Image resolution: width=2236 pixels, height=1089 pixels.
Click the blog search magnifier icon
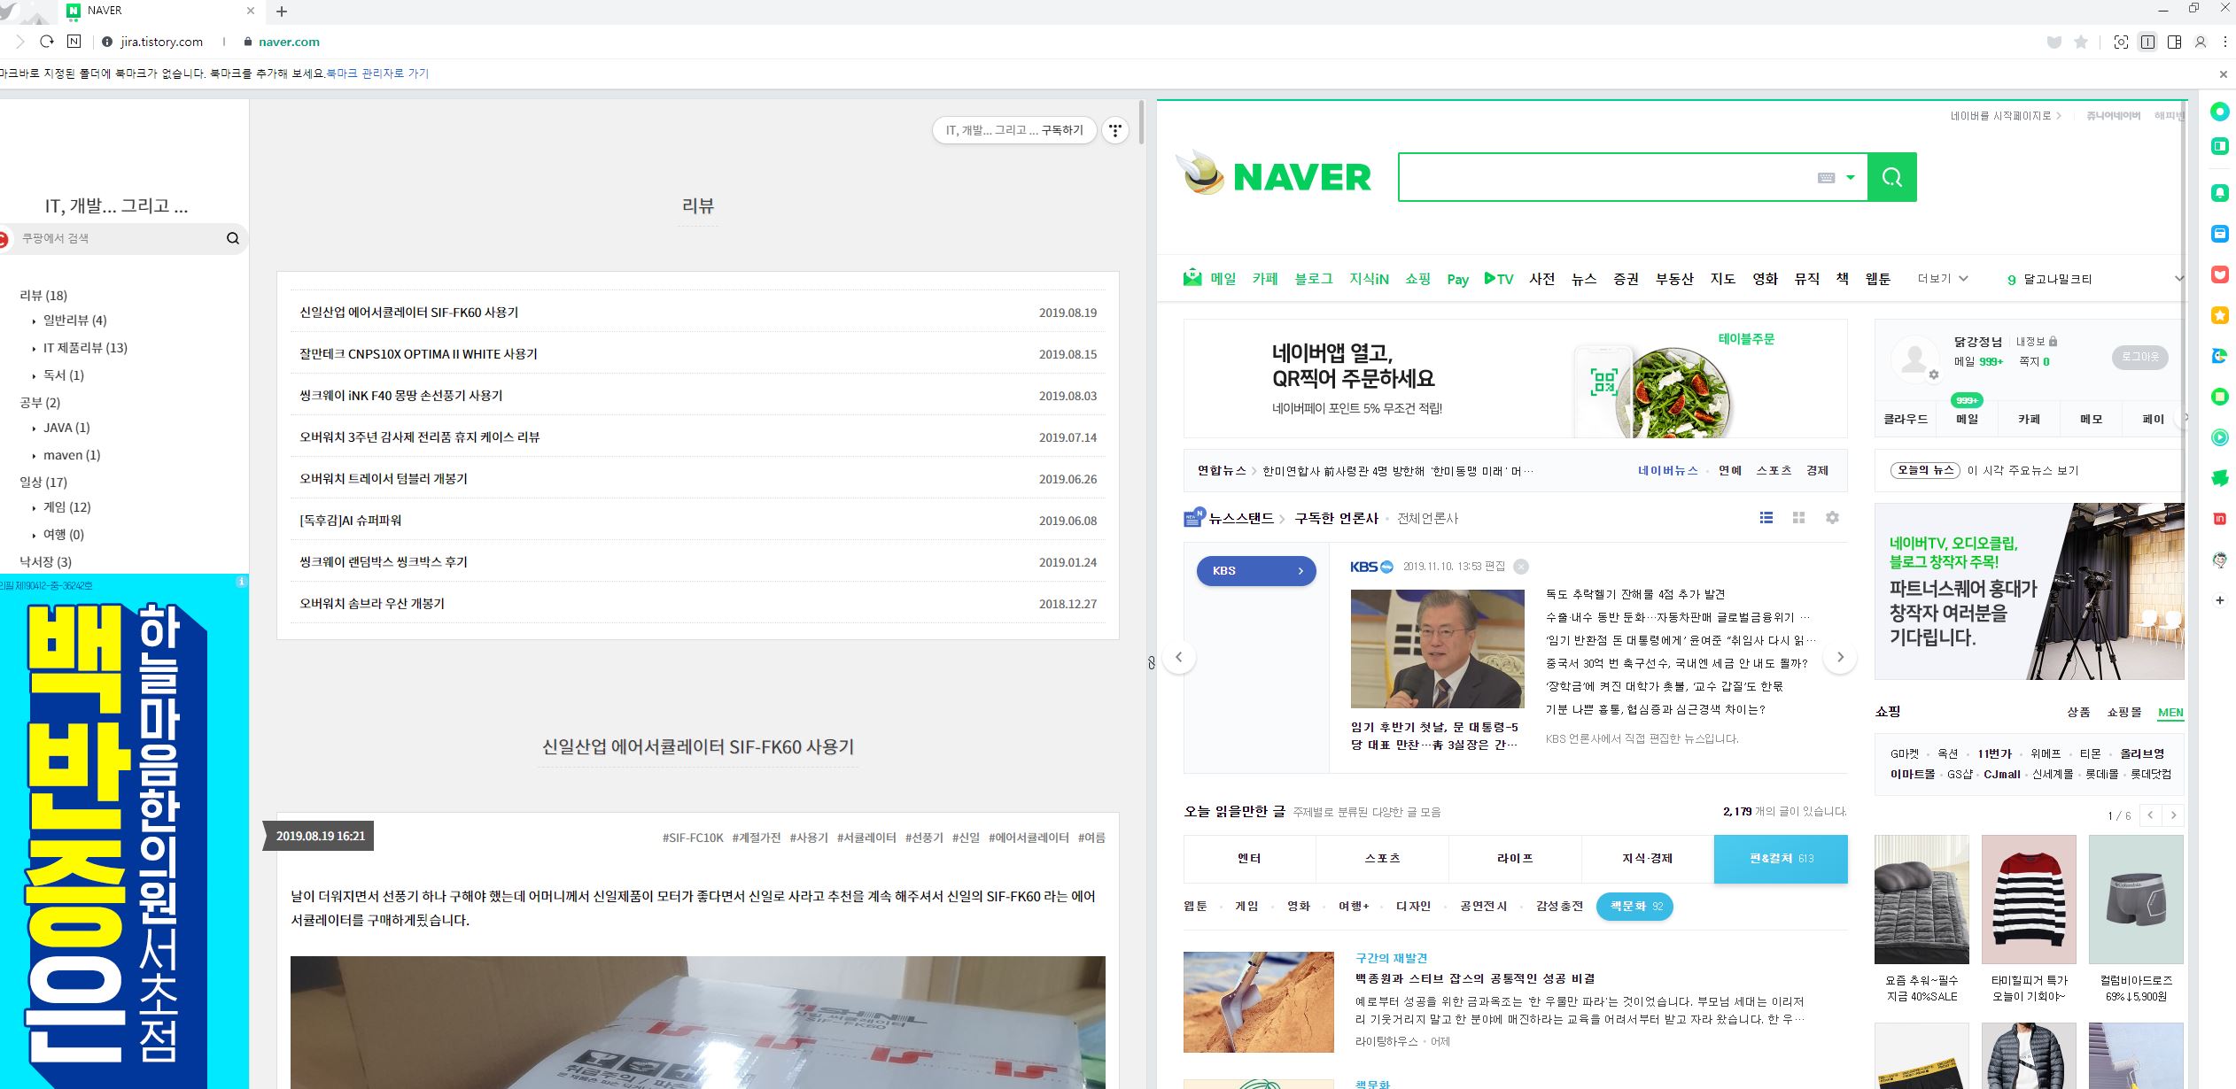(233, 238)
